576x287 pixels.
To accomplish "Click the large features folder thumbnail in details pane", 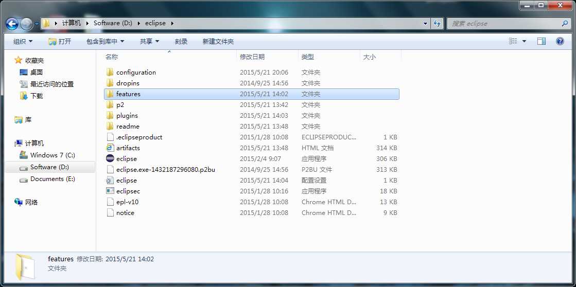I will tap(25, 266).
